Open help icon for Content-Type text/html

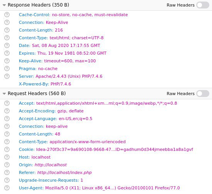(x=7, y=38)
